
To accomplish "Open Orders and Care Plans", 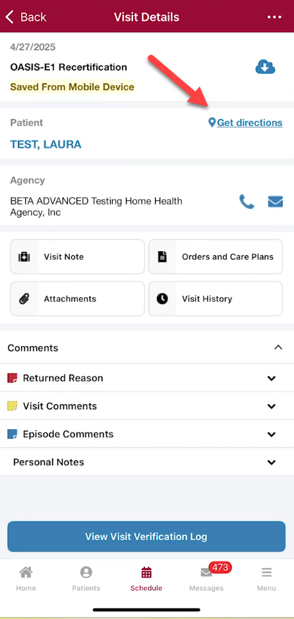I will [x=216, y=256].
